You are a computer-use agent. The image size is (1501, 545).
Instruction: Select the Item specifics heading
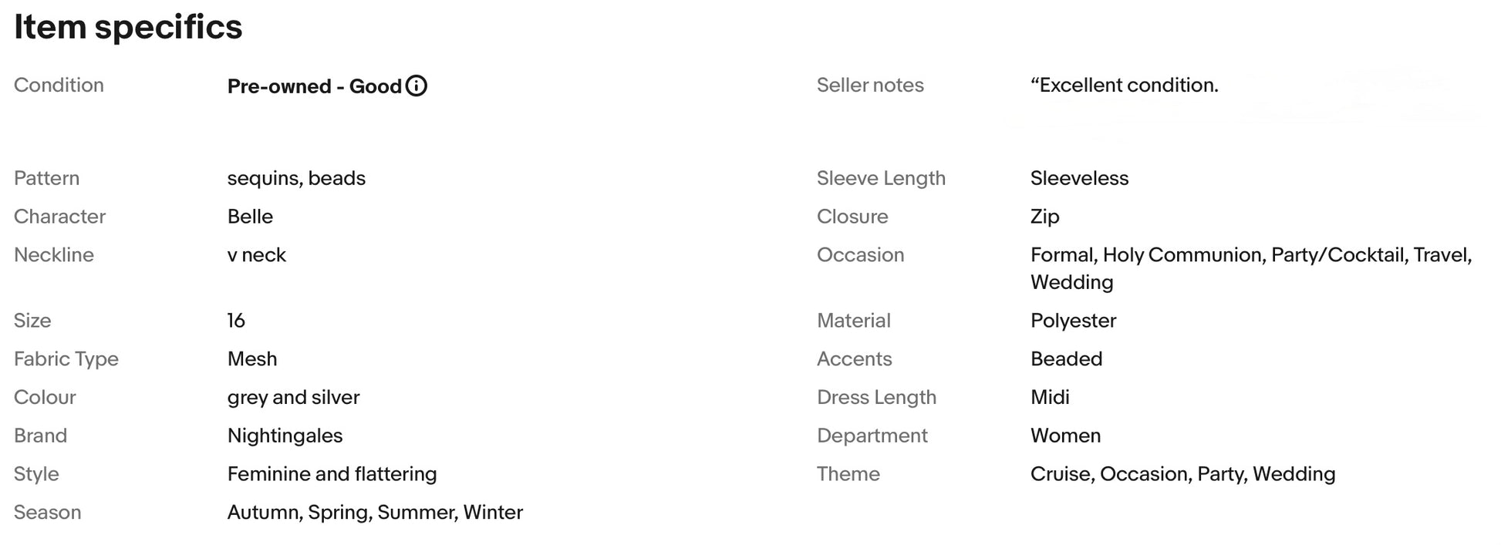click(128, 27)
